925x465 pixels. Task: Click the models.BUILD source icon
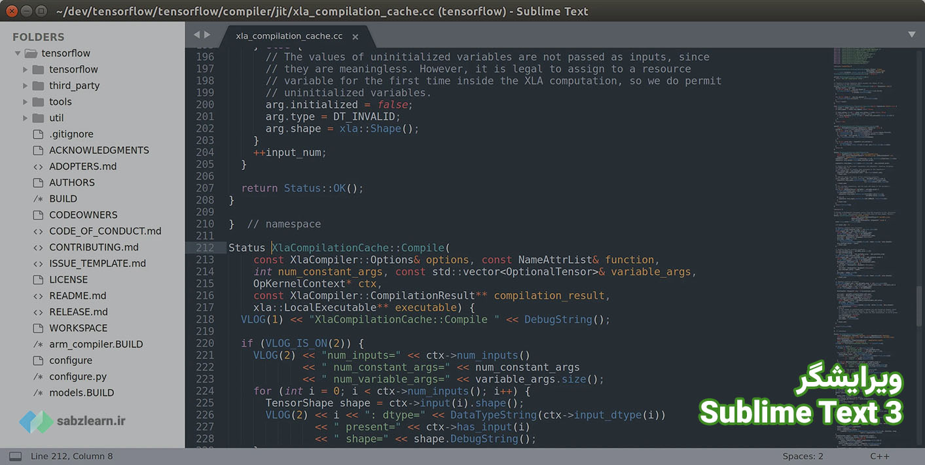[x=38, y=393]
